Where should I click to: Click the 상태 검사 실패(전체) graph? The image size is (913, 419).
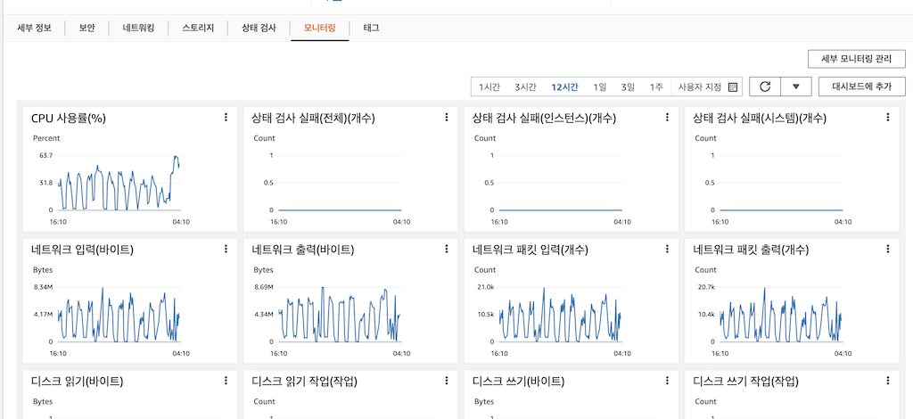(x=340, y=183)
